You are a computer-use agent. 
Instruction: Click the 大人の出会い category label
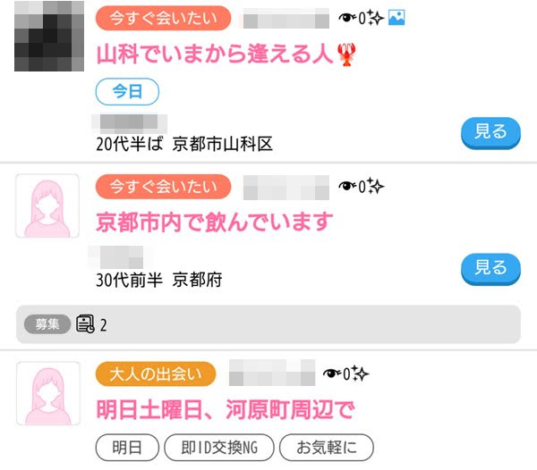156,374
